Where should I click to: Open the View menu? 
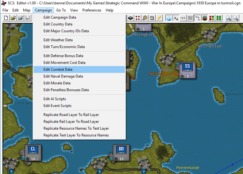74,10
